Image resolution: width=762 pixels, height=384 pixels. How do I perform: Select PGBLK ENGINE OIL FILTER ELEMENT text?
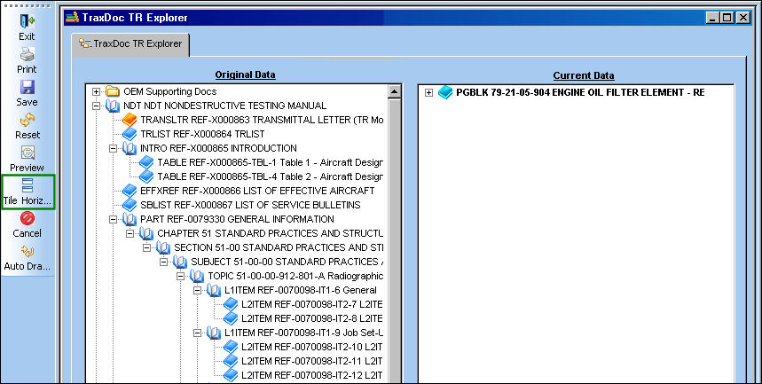pyautogui.click(x=580, y=92)
